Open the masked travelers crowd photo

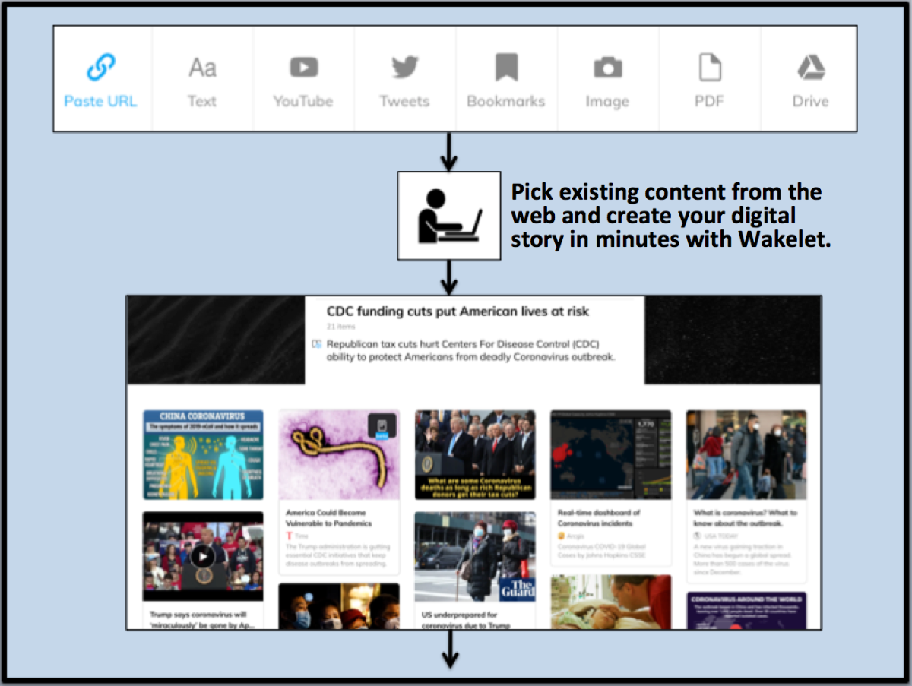click(746, 454)
